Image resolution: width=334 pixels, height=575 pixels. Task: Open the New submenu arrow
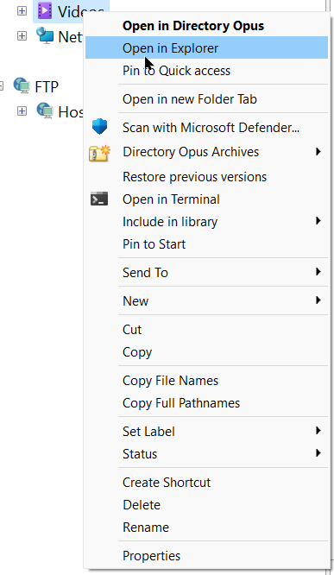click(318, 300)
